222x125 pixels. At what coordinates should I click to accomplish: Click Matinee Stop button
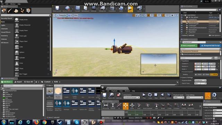point(156,96)
